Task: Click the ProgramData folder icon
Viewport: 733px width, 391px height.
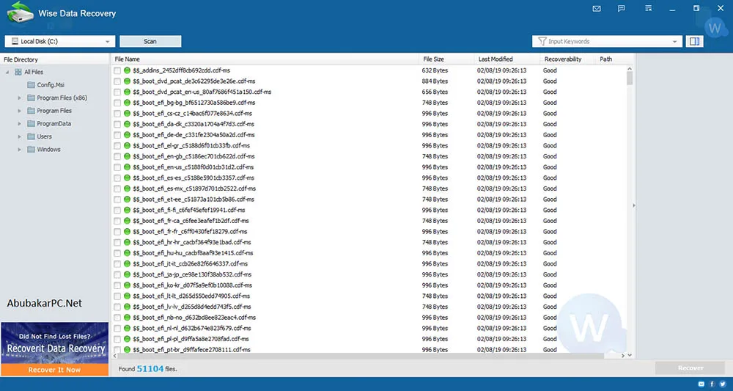Action: [31, 123]
